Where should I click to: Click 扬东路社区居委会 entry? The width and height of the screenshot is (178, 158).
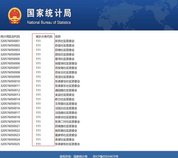click(x=66, y=130)
